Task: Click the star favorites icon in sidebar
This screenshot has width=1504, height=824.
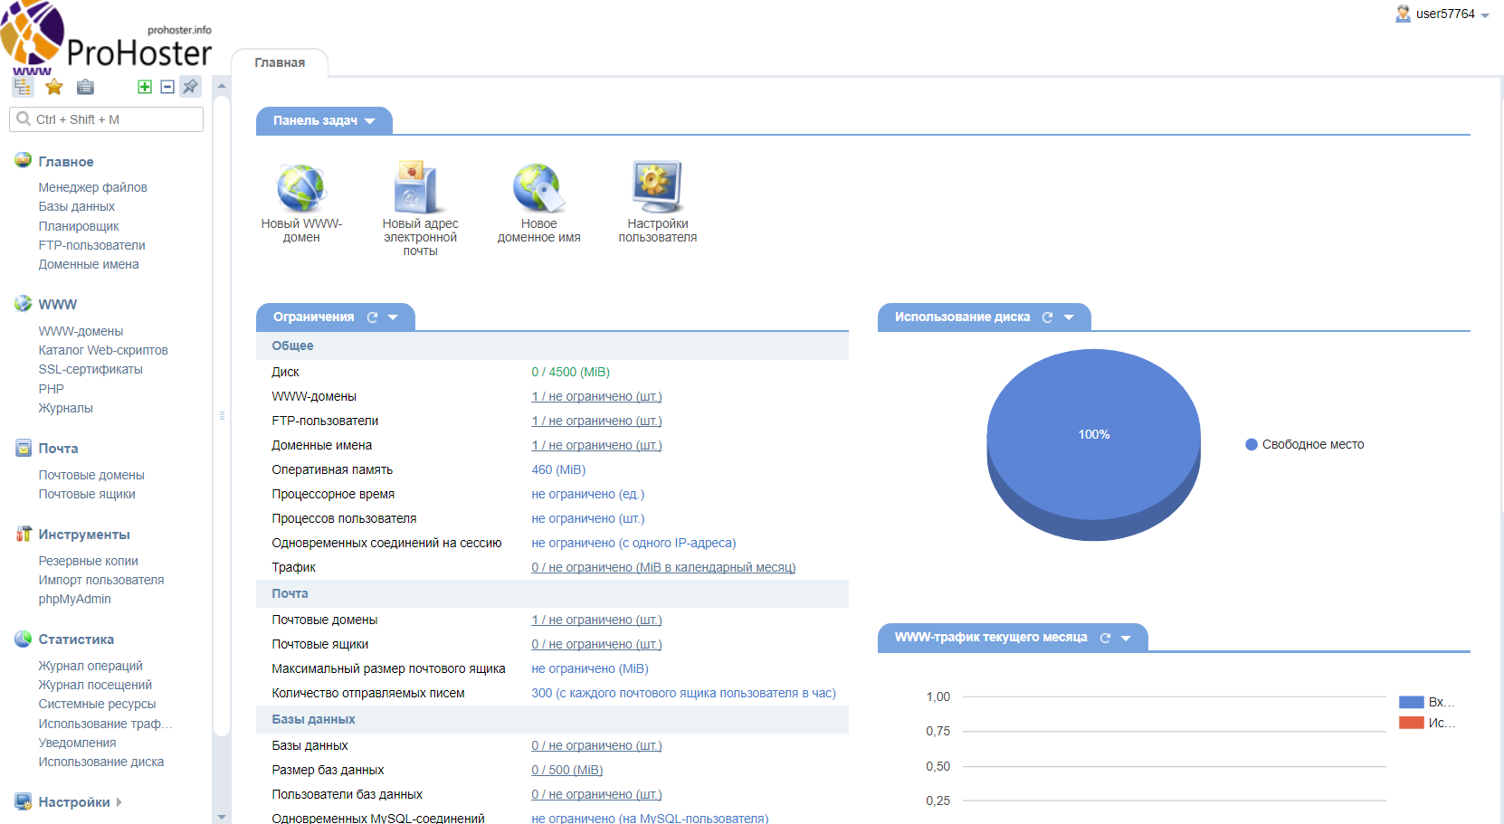Action: [54, 87]
